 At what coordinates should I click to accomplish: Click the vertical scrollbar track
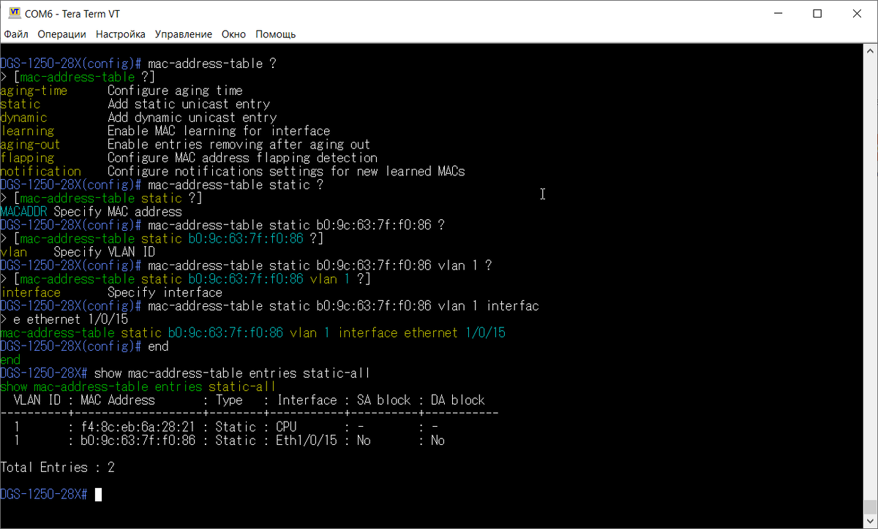870,285
